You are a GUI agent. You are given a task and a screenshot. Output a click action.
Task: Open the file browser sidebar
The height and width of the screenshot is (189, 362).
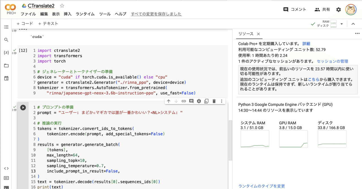click(6, 65)
